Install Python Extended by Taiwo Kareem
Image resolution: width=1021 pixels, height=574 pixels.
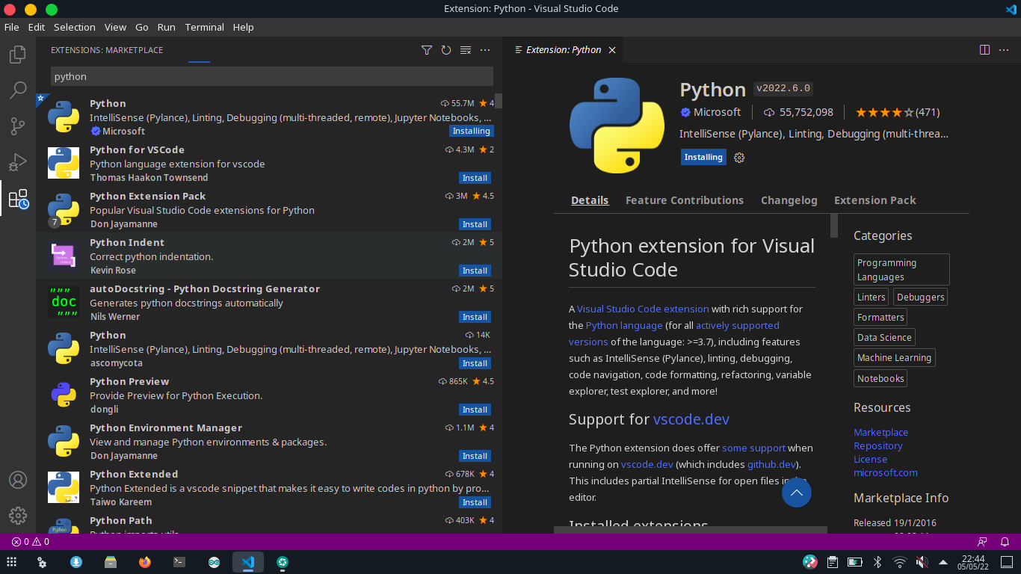click(x=475, y=502)
